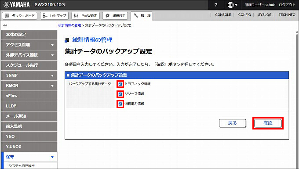Open the ProAV設定 tab
This screenshot has width=299, height=169.
click(x=85, y=16)
